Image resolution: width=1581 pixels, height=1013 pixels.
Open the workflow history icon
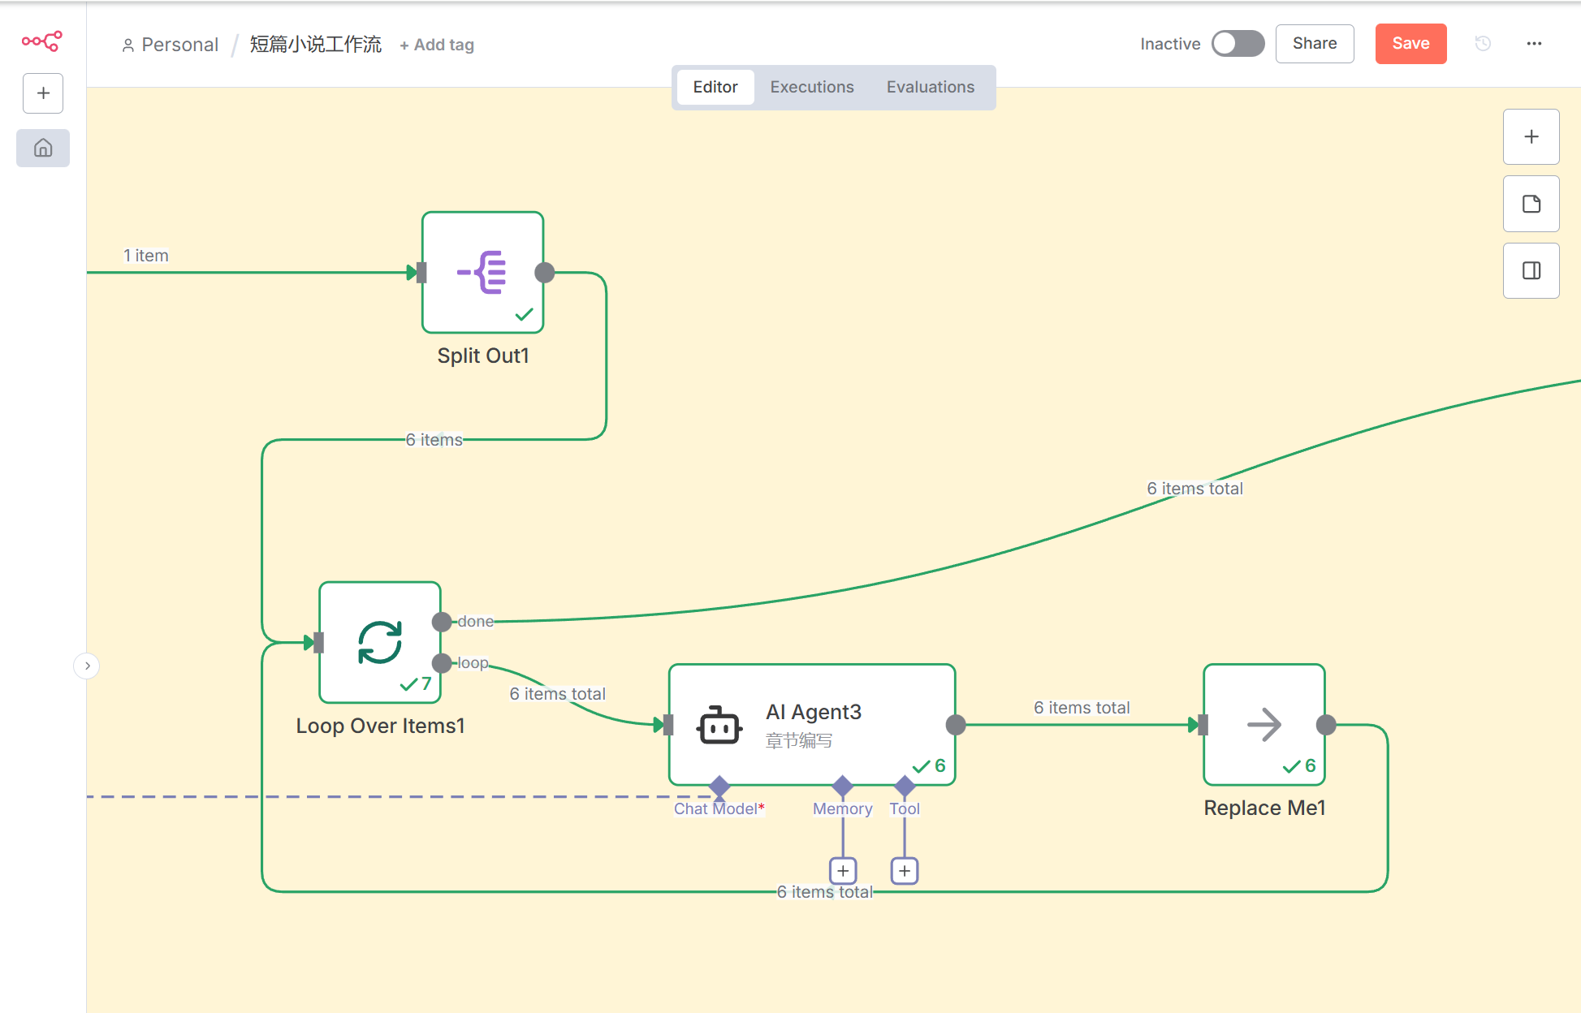(1483, 44)
